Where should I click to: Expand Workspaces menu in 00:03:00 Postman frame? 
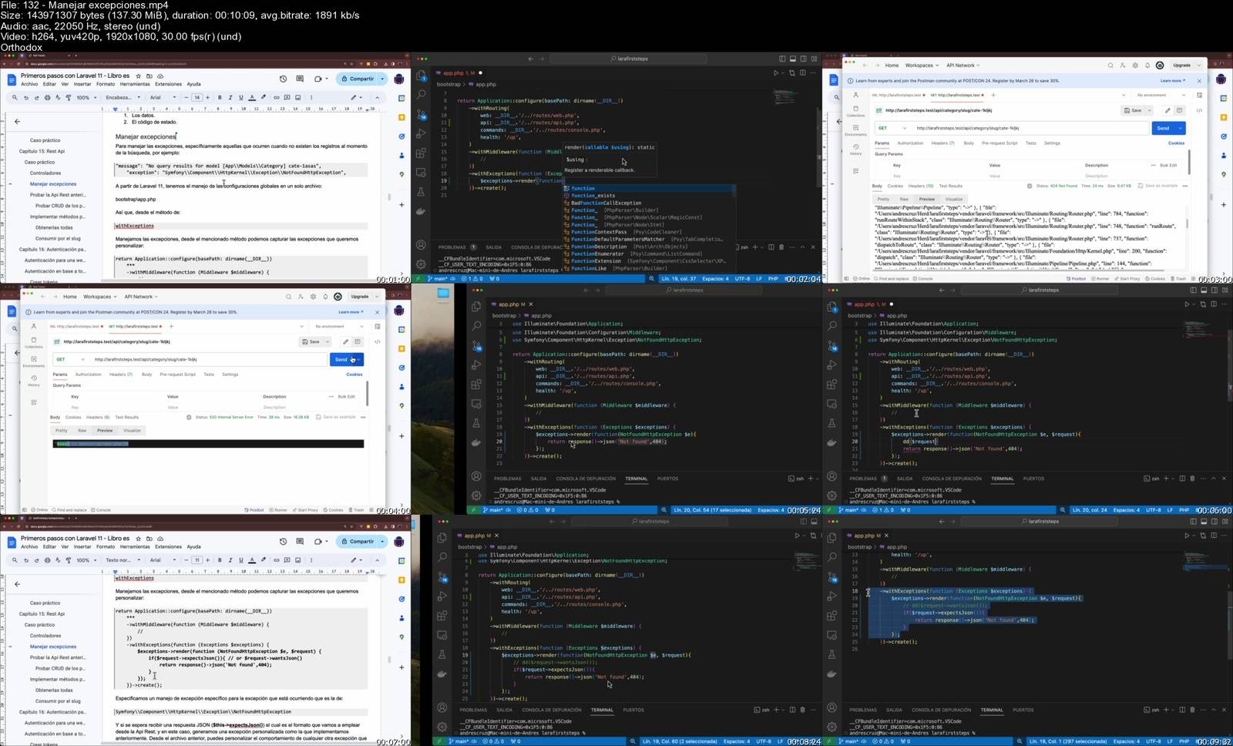[921, 66]
